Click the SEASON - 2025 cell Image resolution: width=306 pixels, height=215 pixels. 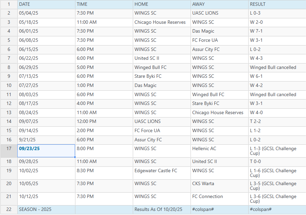tap(46, 210)
